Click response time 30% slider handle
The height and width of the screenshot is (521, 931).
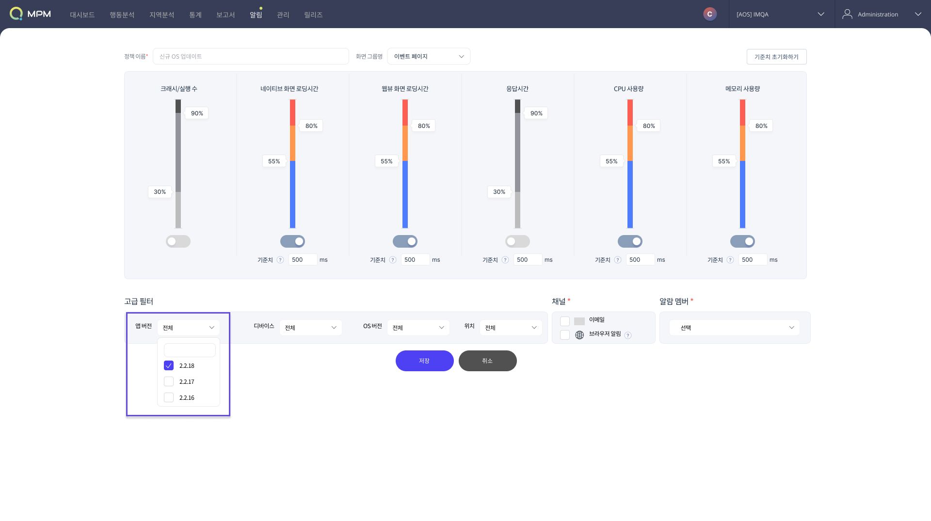point(499,192)
